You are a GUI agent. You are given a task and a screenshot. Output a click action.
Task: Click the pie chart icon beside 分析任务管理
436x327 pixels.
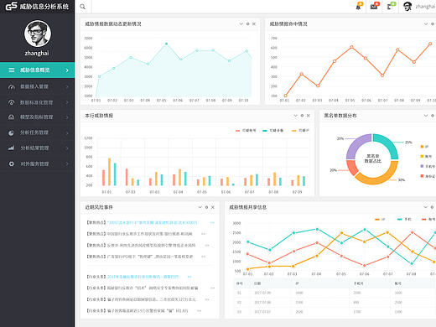point(11,132)
